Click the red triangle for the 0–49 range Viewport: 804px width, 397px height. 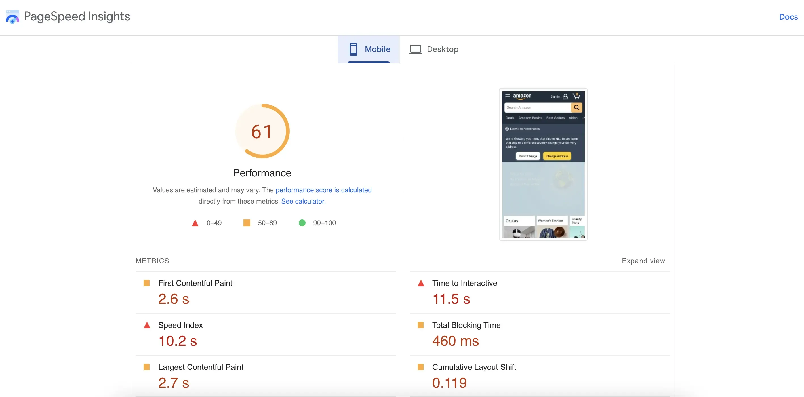click(195, 223)
